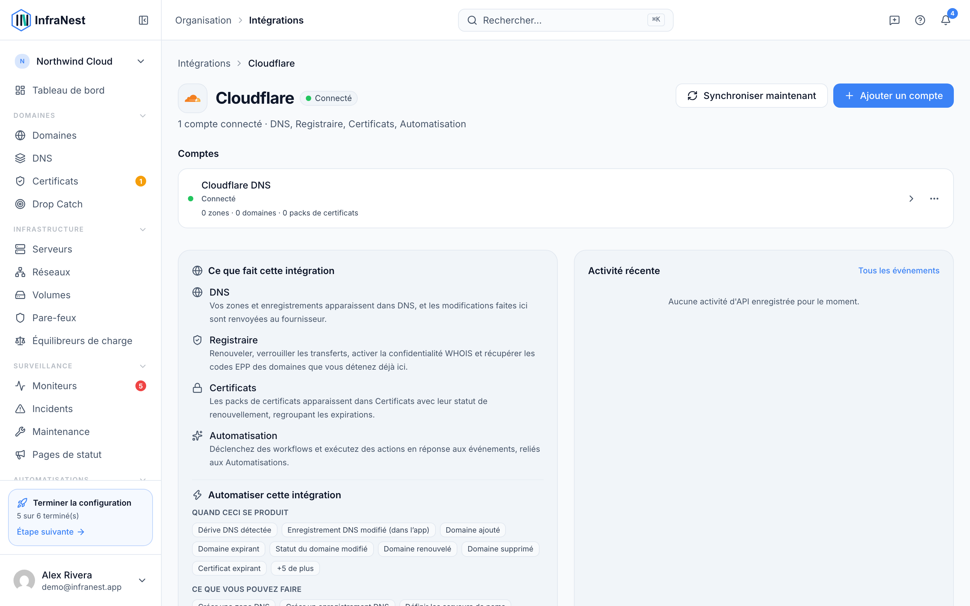
Task: Click the Pages de statut megaphone icon
Action: point(20,454)
